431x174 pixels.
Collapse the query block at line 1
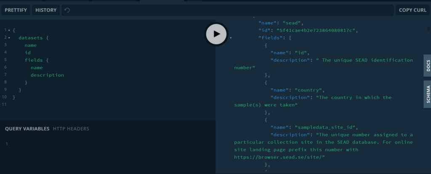click(x=9, y=30)
